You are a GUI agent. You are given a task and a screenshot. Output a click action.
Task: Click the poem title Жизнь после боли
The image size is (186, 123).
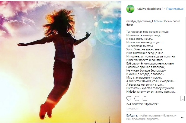(153, 23)
